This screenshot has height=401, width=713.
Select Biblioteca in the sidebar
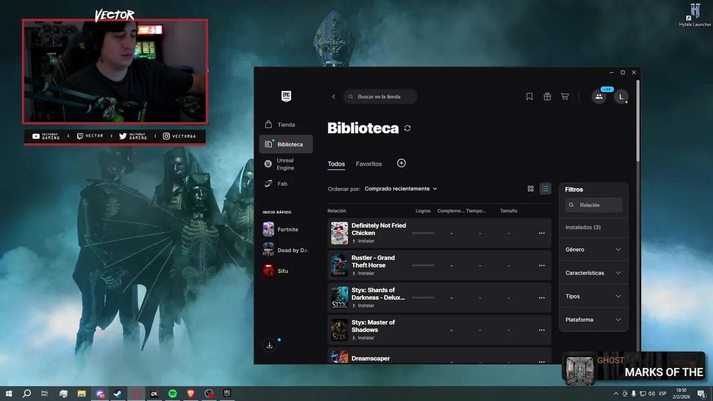(x=286, y=144)
